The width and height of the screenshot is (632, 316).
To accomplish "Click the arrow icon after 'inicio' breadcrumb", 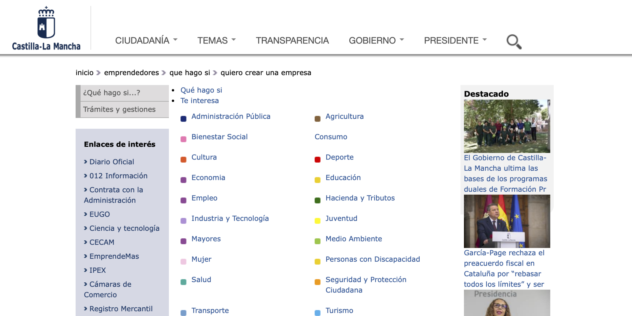I will [x=99, y=73].
